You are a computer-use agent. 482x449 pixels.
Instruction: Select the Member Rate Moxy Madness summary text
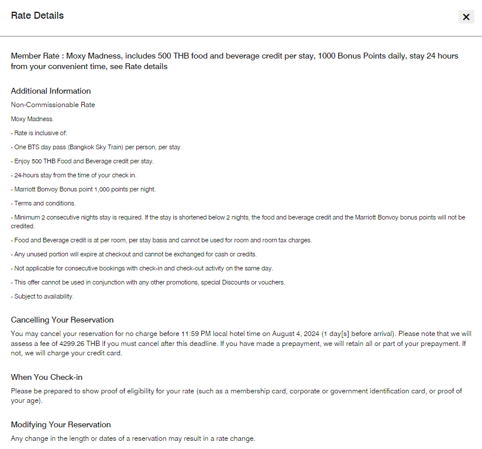click(x=235, y=61)
